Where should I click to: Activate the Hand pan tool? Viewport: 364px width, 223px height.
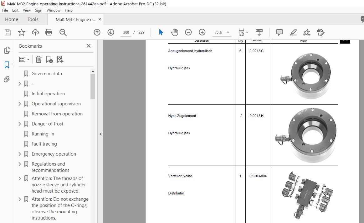(175, 32)
